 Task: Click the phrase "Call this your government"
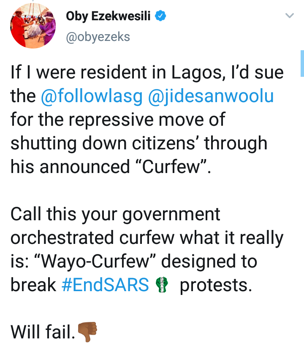pos(115,214)
